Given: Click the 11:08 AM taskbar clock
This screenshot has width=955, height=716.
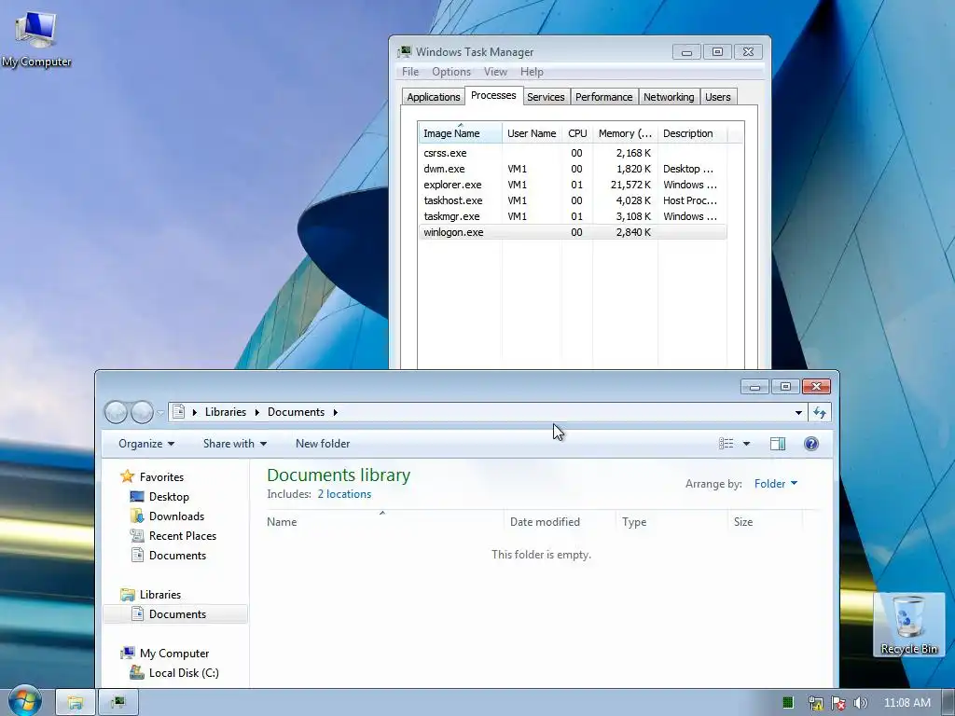Looking at the screenshot, I should tap(907, 703).
